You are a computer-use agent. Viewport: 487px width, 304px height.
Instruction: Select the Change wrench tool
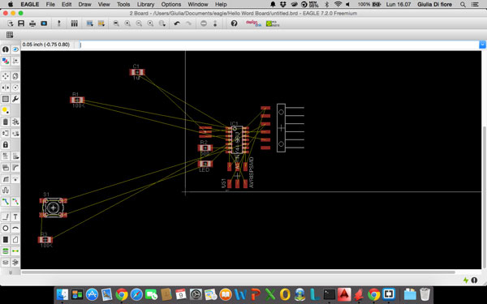pos(15,99)
